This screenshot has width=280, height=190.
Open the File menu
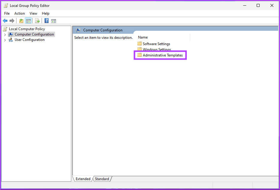[x=7, y=13]
